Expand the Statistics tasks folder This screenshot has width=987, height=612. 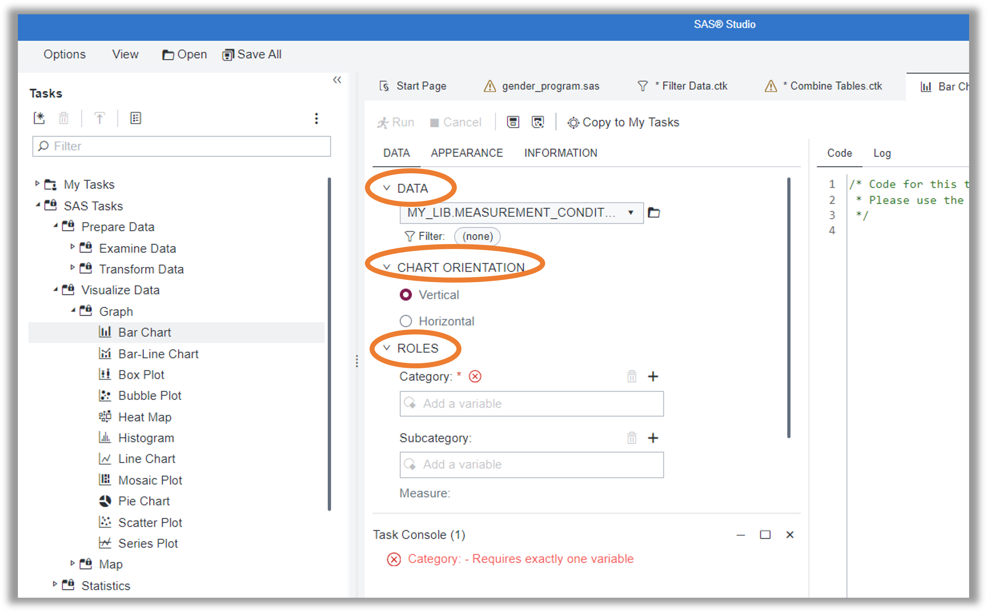pyautogui.click(x=55, y=584)
